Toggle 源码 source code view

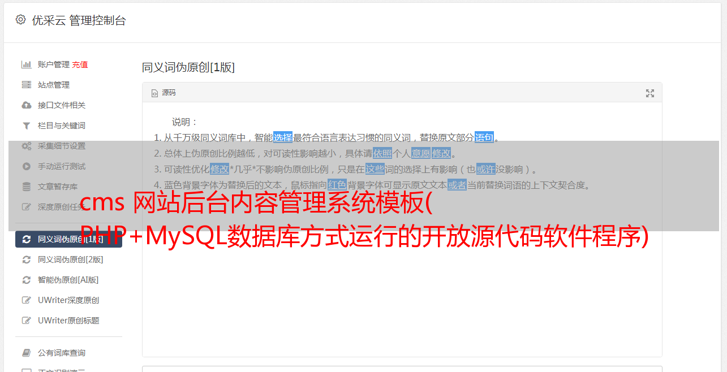point(164,93)
